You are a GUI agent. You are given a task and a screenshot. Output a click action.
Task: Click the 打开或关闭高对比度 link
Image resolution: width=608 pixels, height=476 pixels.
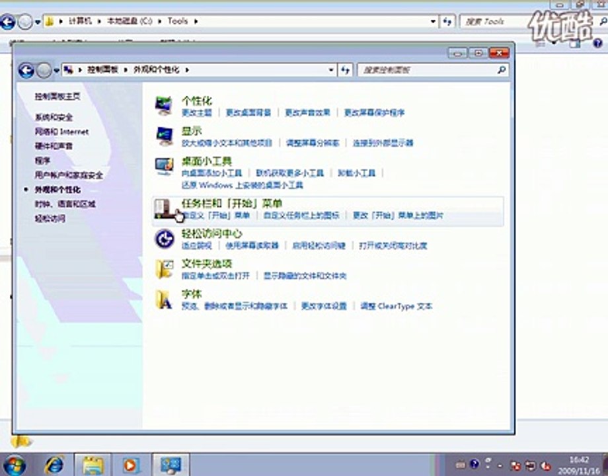(393, 245)
